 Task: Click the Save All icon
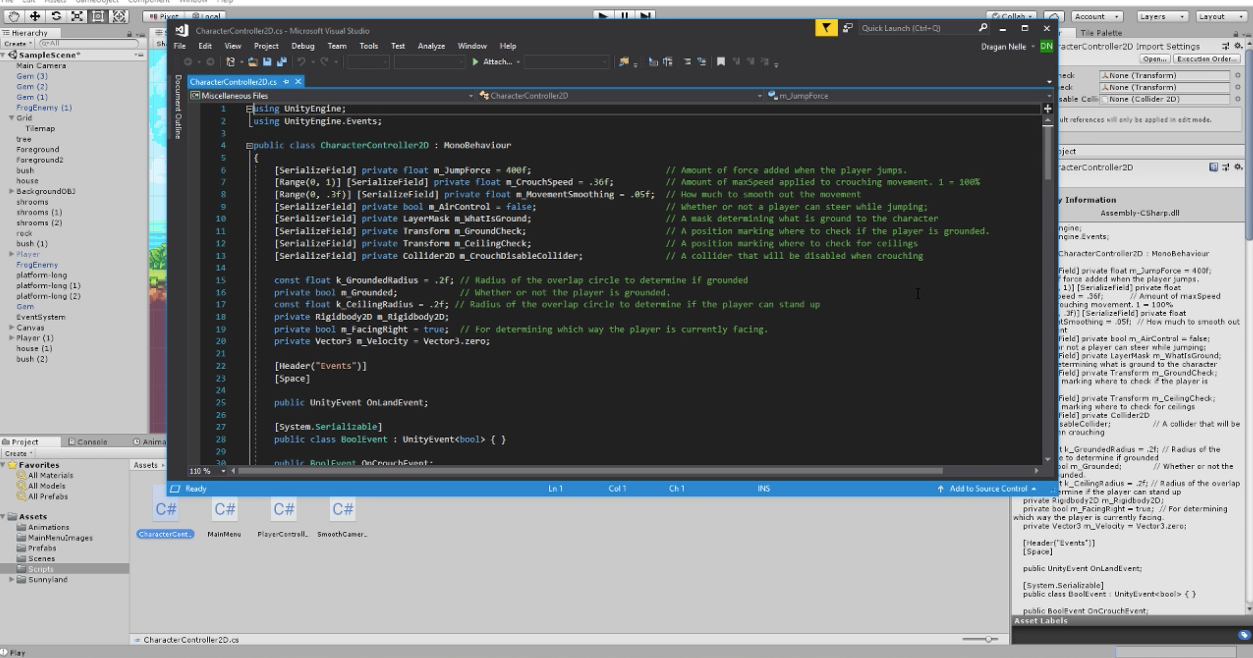(281, 62)
